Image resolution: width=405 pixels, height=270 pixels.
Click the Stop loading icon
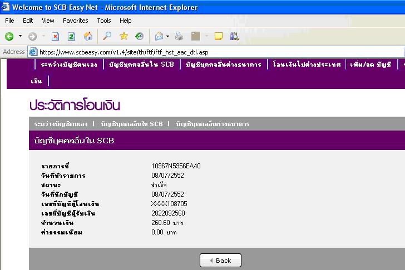[x=55, y=36]
